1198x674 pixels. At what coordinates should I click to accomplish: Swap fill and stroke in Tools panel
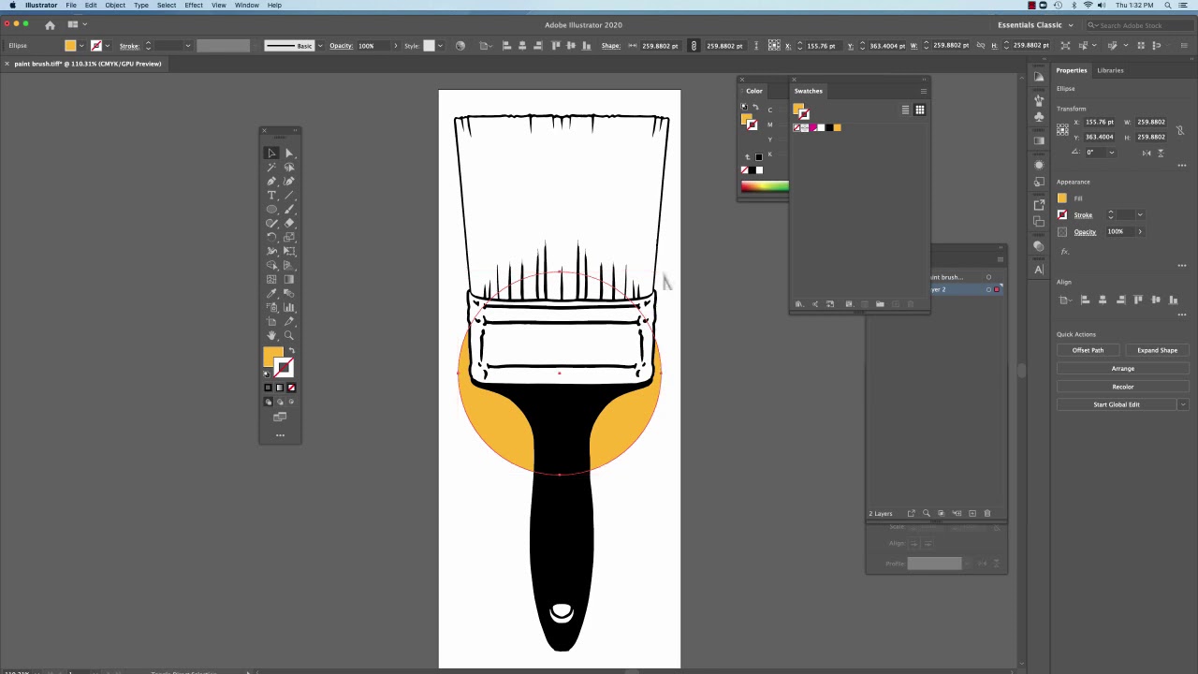pos(292,351)
